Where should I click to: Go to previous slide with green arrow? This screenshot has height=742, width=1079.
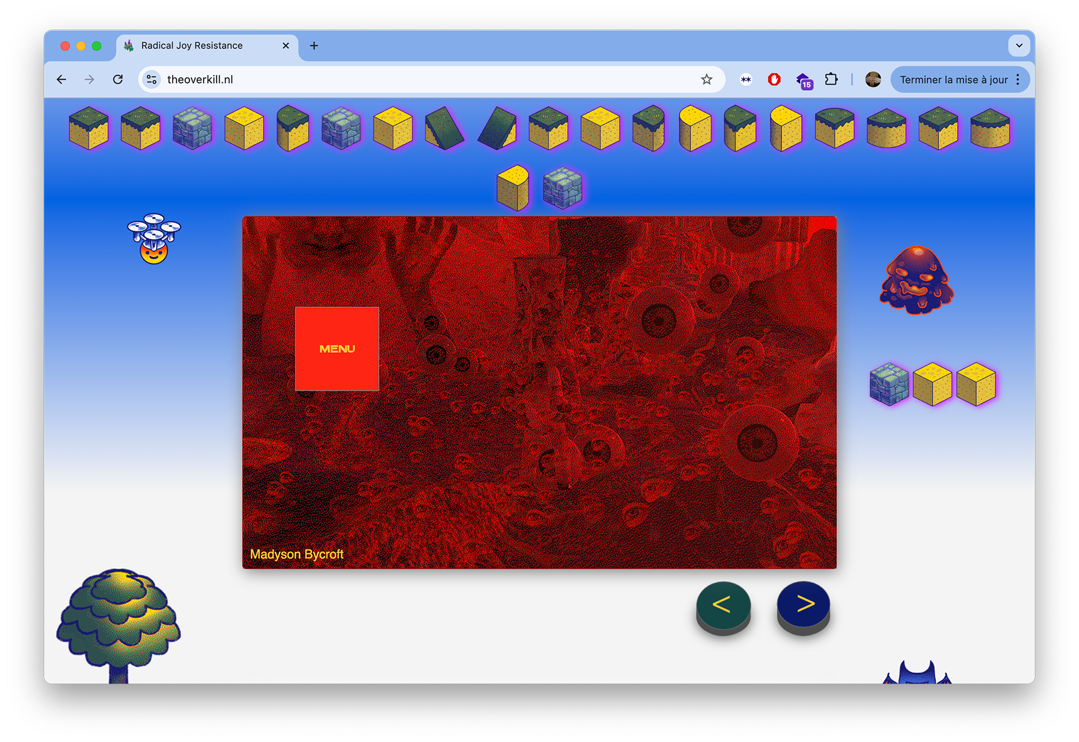[x=723, y=606]
